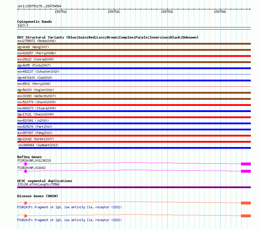Click the ruler's left arrowhead

click(18, 9)
